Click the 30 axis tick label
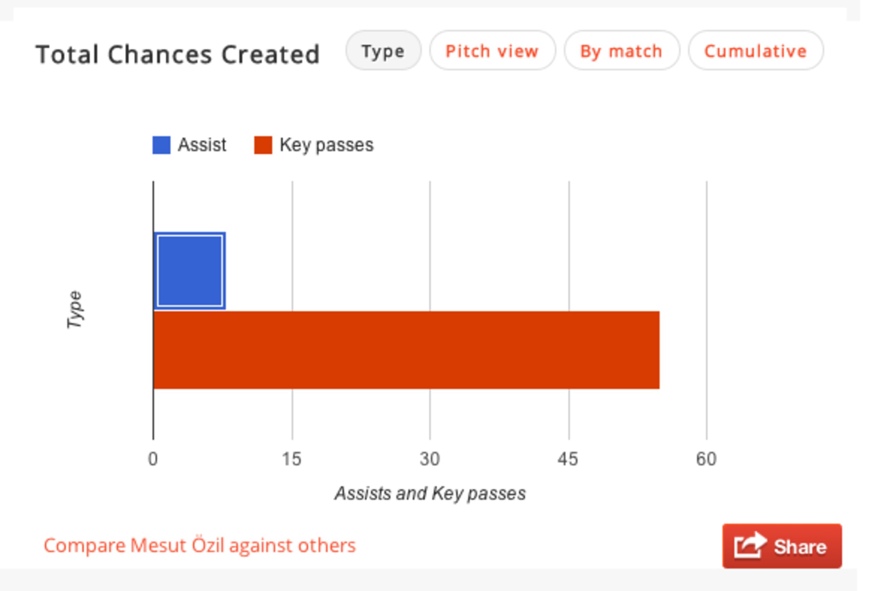The image size is (887, 591). click(430, 459)
